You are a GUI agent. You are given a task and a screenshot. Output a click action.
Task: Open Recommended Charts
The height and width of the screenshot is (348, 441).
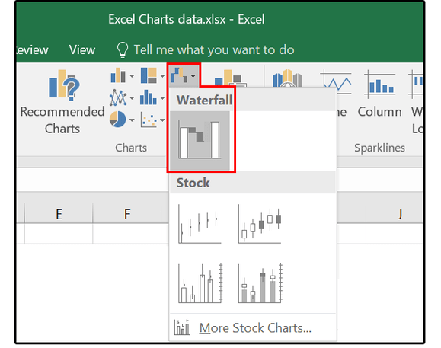click(62, 102)
